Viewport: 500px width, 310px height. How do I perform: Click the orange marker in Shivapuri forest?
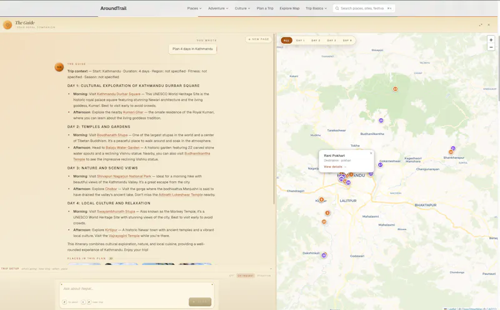coord(395,89)
